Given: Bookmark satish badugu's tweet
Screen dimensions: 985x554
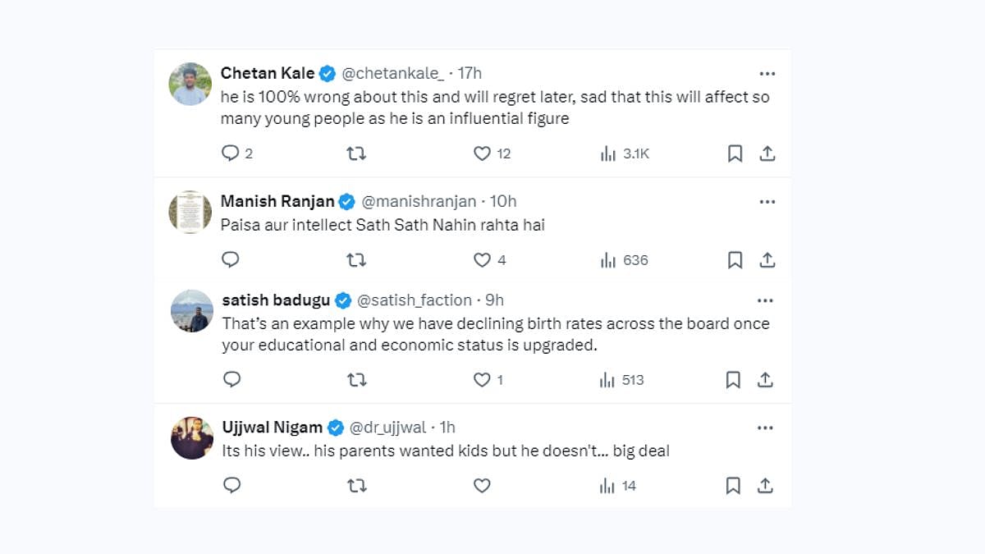Looking at the screenshot, I should point(733,380).
